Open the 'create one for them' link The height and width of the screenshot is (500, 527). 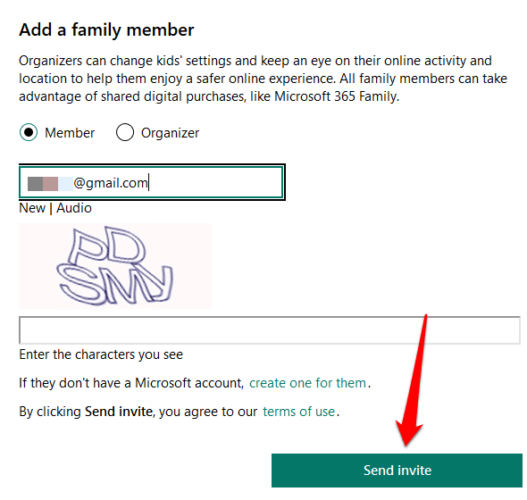coord(307,383)
